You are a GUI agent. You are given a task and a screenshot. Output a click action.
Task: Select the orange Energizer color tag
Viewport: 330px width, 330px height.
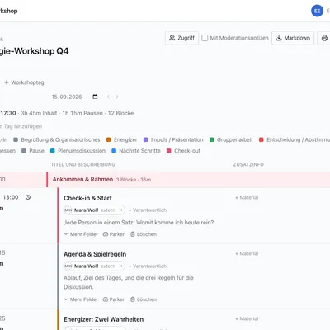pyautogui.click(x=121, y=139)
